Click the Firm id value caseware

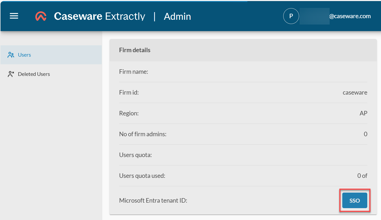pyautogui.click(x=355, y=92)
